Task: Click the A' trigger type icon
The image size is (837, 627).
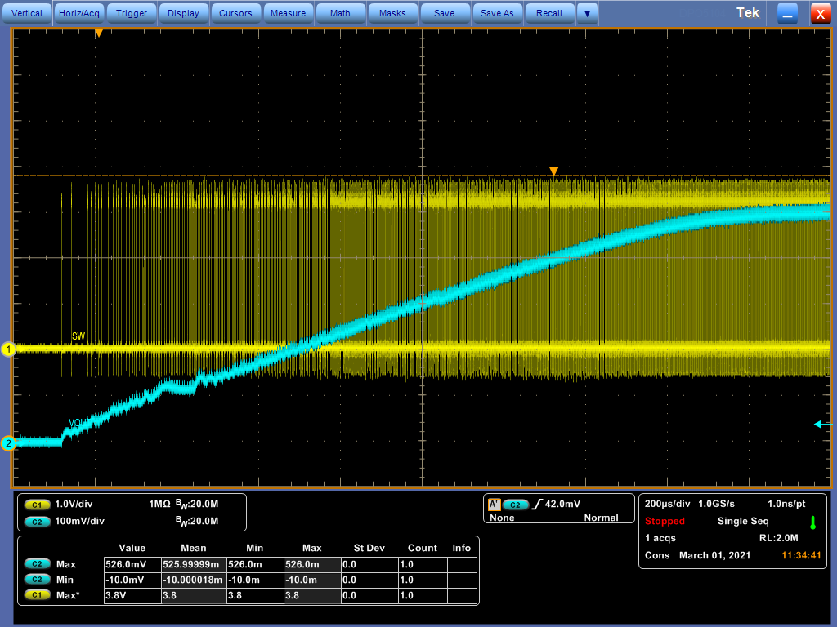Action: (495, 505)
